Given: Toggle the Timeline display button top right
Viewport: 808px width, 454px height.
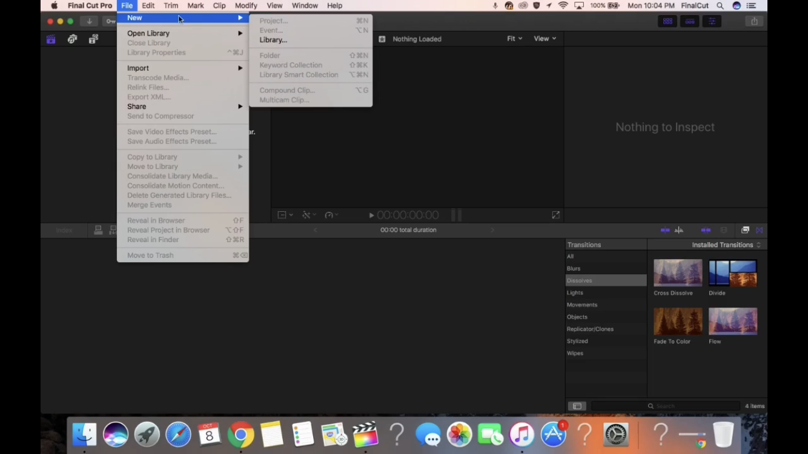Looking at the screenshot, I should coord(690,21).
